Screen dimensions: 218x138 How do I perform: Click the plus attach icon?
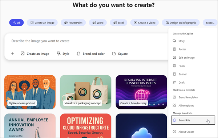pyautogui.click(x=12, y=54)
